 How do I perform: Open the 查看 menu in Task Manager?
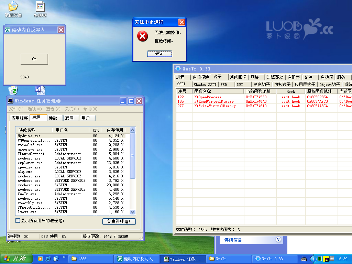(x=53, y=109)
